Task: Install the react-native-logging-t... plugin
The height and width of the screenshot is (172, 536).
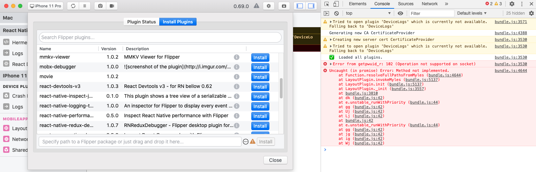Action: pos(260,106)
